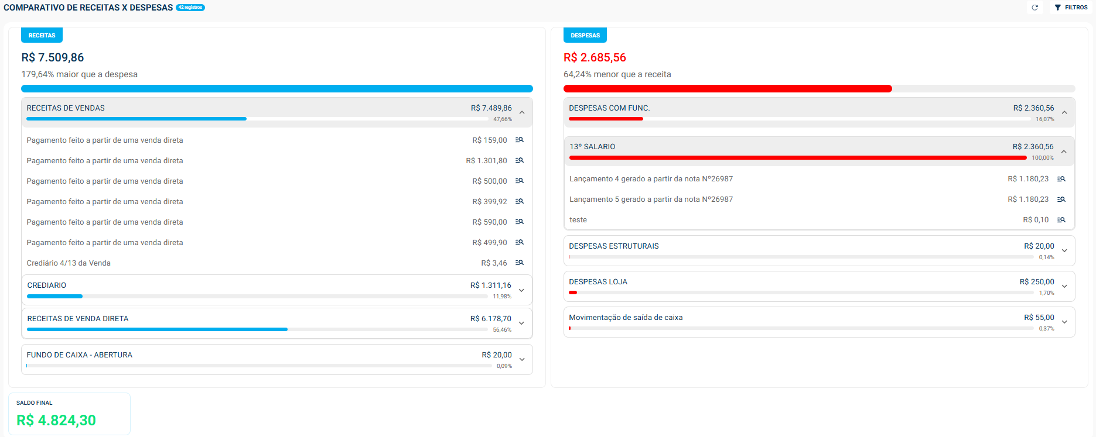This screenshot has height=437, width=1096.
Task: Expand Fundo de Caixa - Abertura row
Action: tap(521, 359)
